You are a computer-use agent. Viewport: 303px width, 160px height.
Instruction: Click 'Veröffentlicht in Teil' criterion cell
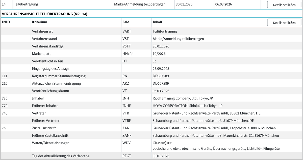click(47, 61)
